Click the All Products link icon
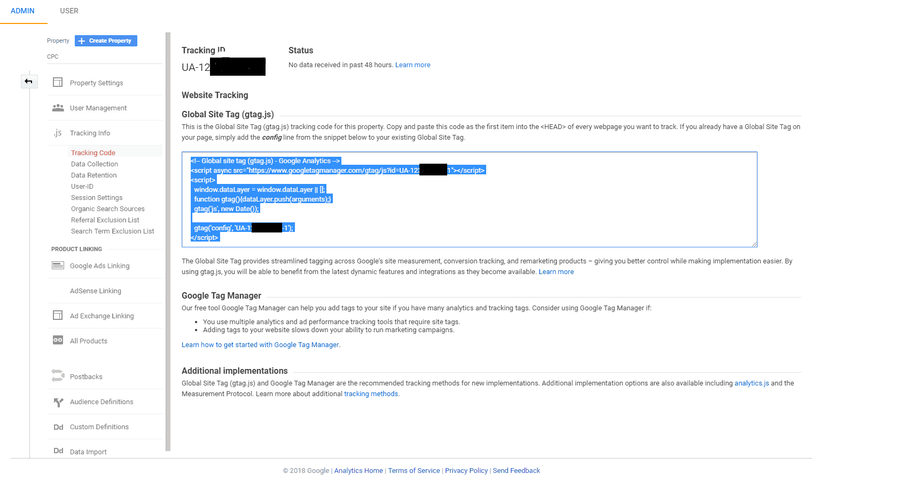The width and height of the screenshot is (912, 482). 58,340
